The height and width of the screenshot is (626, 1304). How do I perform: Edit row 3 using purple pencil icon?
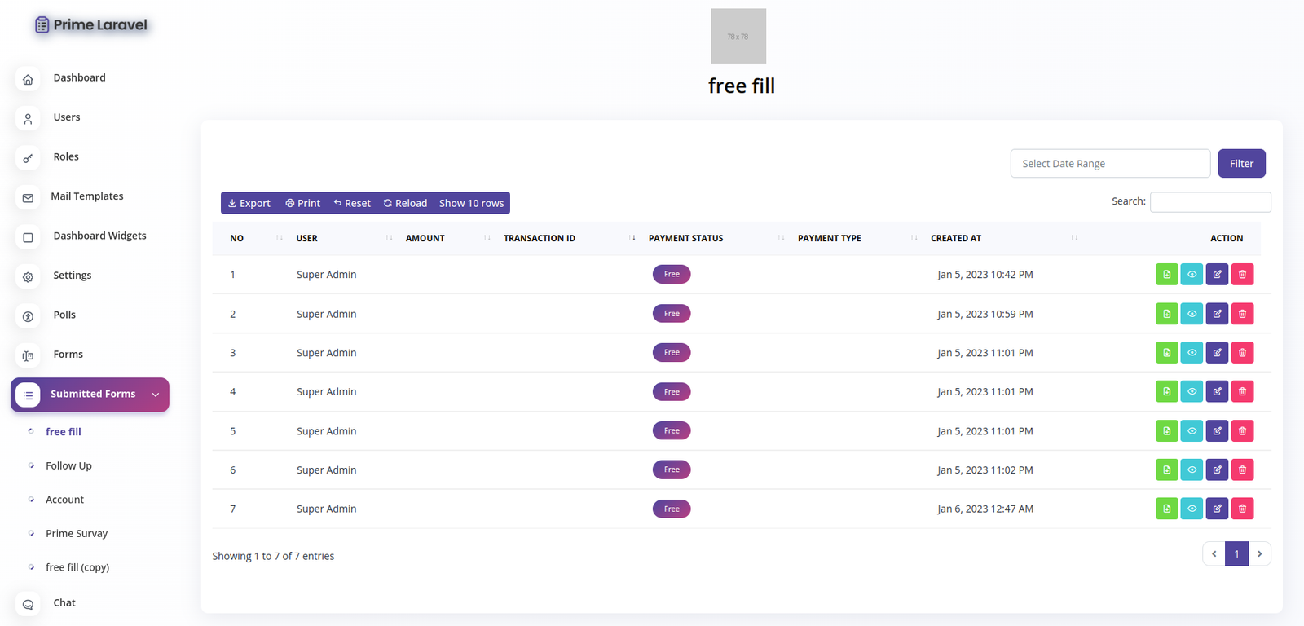tap(1217, 353)
